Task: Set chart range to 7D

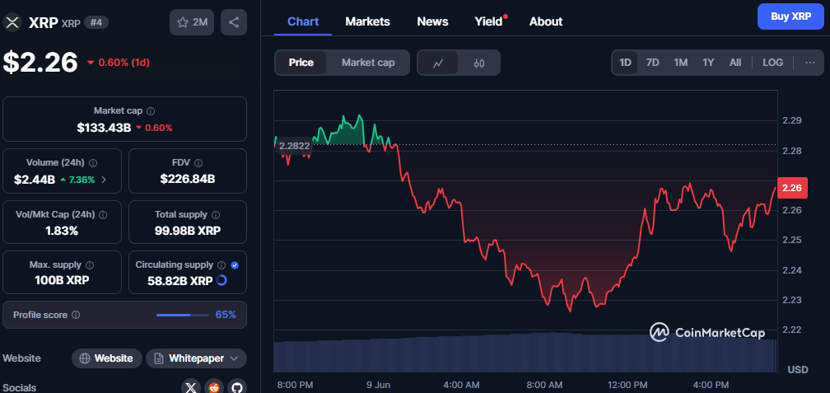Action: point(653,63)
